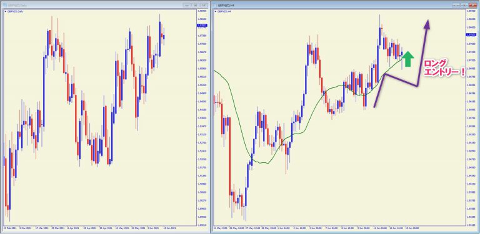The width and height of the screenshot is (480, 234).
Task: Click the GBPNZD Daily window title icon
Action: click(x=5, y=5)
